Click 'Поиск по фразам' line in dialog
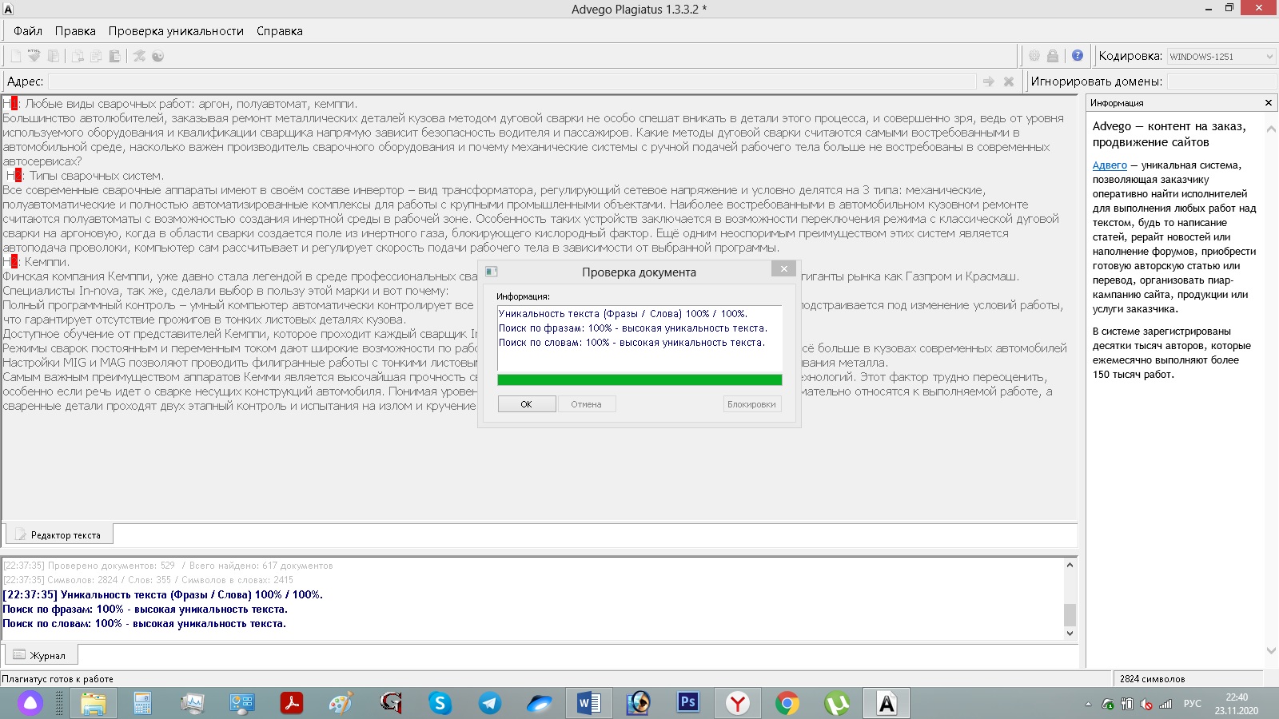Image resolution: width=1279 pixels, height=719 pixels. tap(633, 328)
